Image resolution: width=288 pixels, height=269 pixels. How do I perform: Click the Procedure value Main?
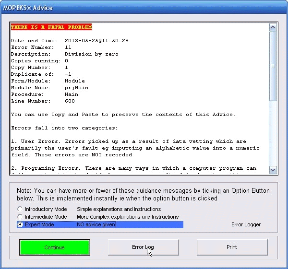[x=72, y=94]
